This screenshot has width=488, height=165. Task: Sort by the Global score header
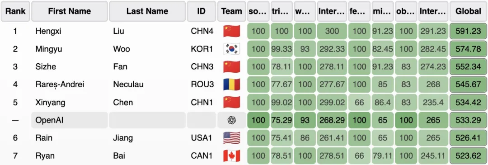(469, 11)
